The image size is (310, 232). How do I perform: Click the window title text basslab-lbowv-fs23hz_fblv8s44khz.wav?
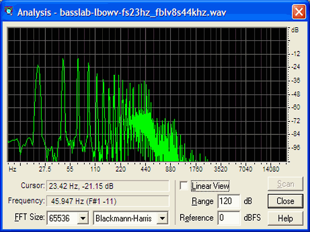coord(143,13)
